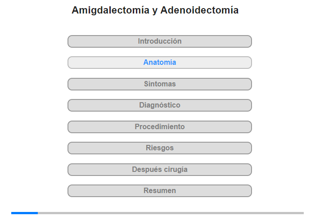This screenshot has width=315, height=216.
Task: Open the procedure chapter button
Action: pyautogui.click(x=160, y=127)
